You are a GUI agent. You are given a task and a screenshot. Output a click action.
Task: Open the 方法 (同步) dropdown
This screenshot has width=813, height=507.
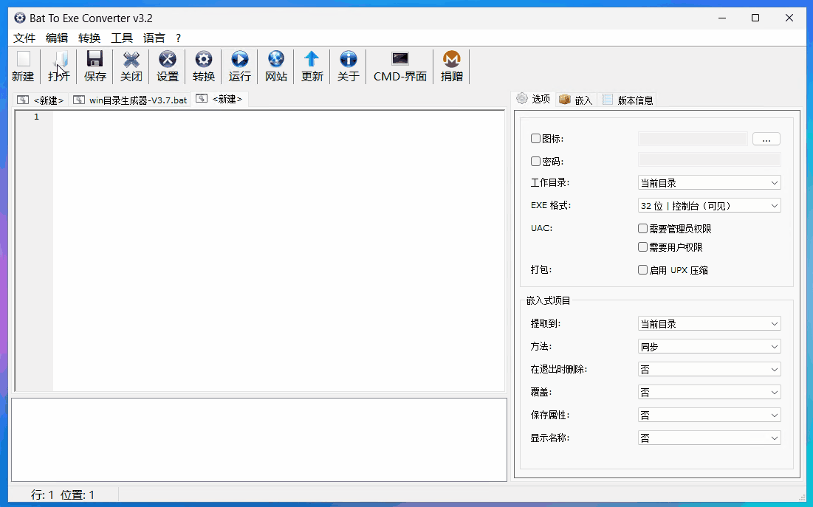[709, 346]
